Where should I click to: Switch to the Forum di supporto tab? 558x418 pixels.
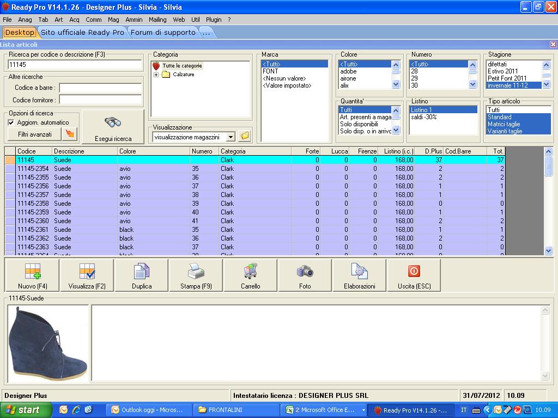pyautogui.click(x=163, y=33)
